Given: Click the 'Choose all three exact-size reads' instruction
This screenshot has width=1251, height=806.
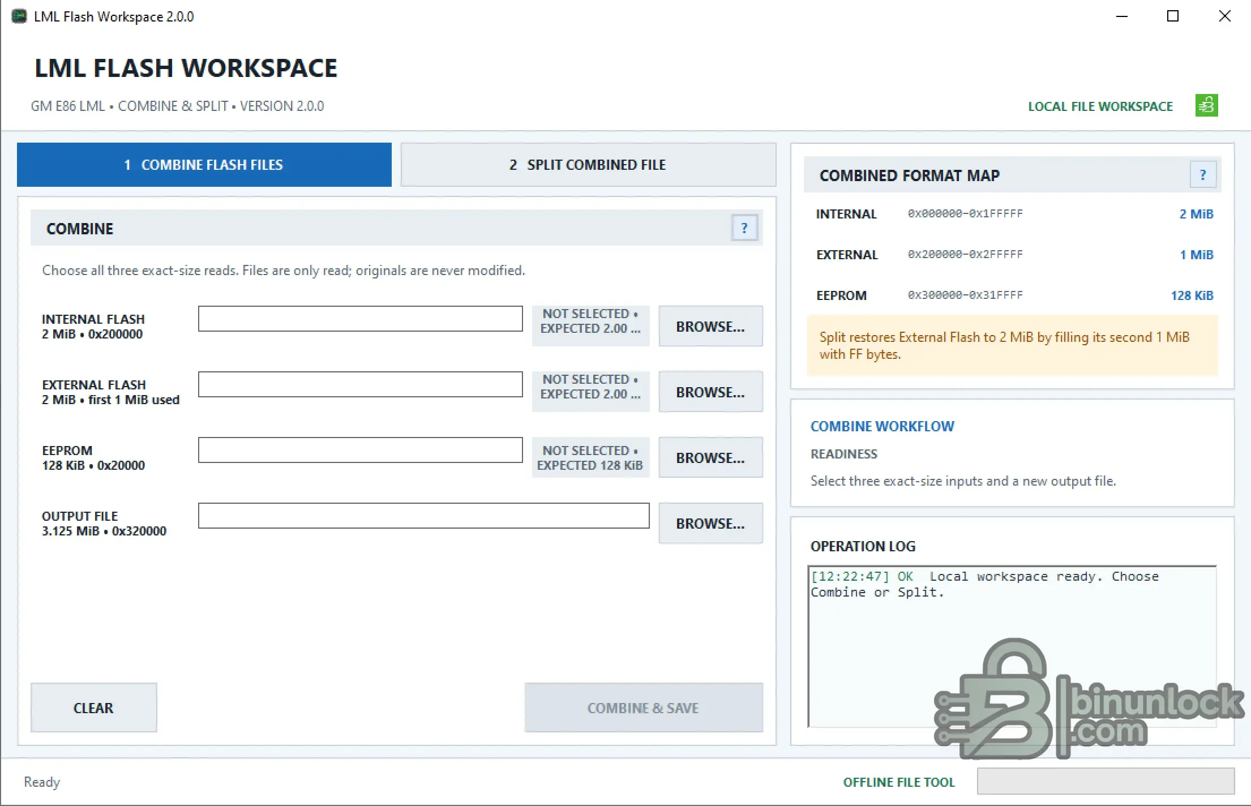Looking at the screenshot, I should tap(284, 271).
